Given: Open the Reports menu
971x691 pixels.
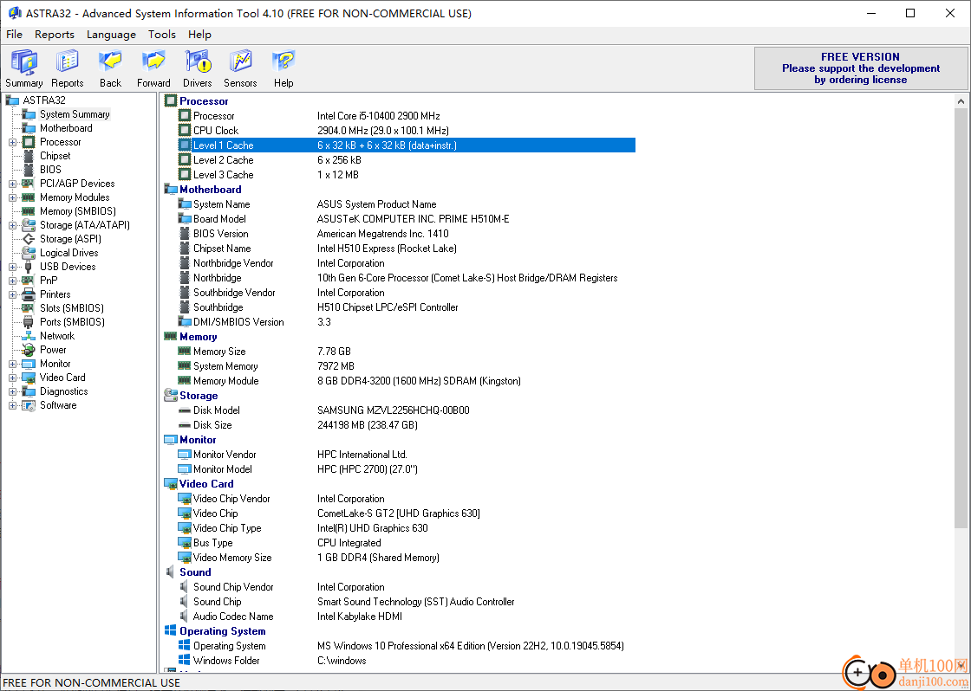Looking at the screenshot, I should pos(55,35).
